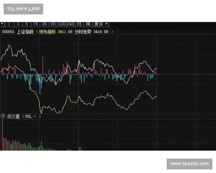Click the 000001 stock code

8,32
